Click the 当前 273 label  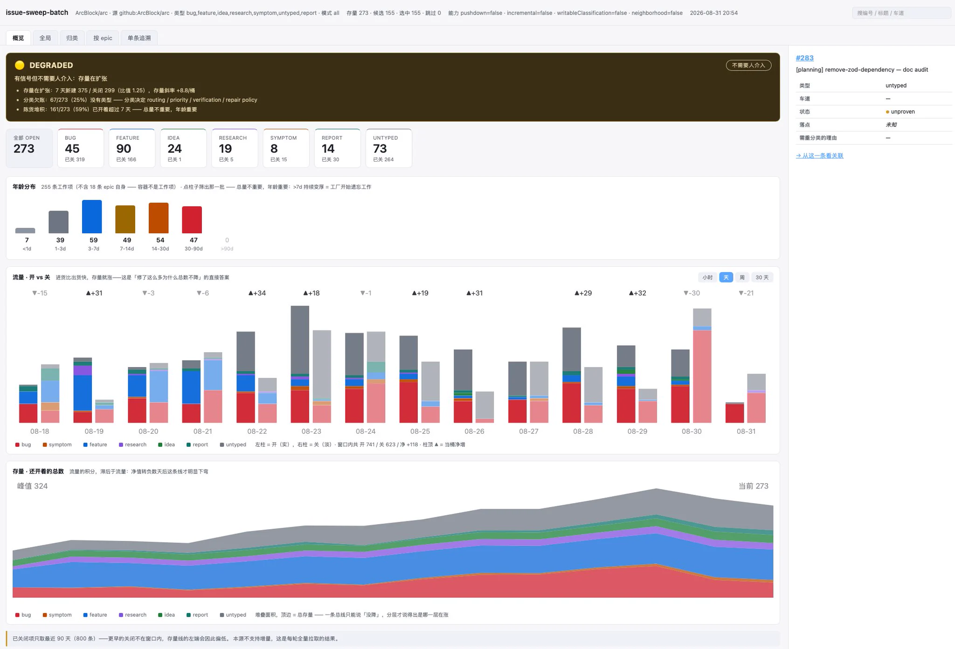pos(753,486)
